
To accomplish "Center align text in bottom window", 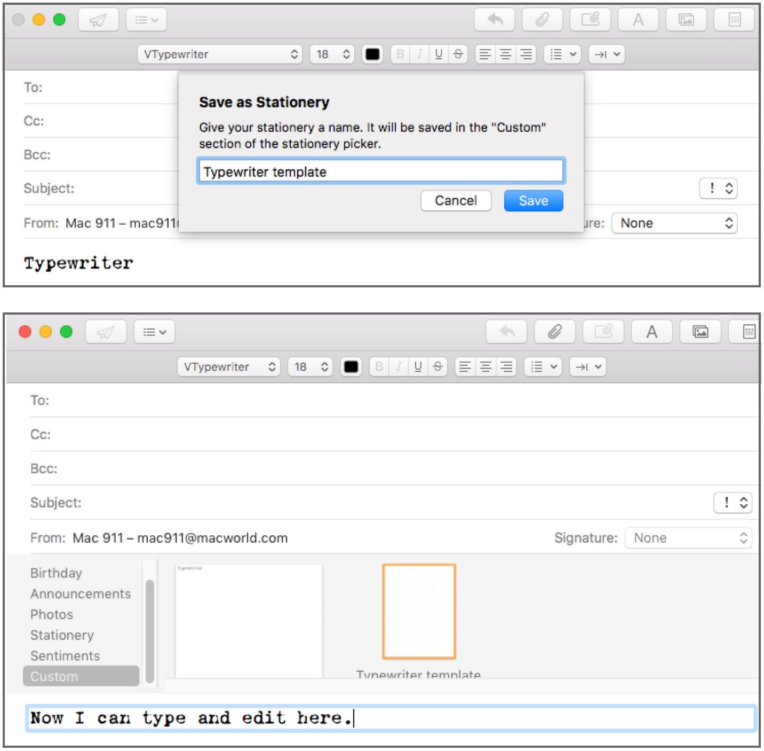I will (x=486, y=367).
